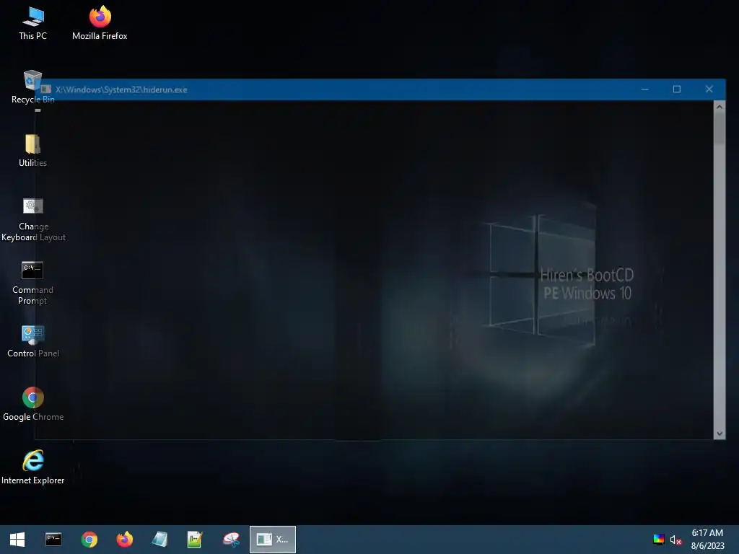The width and height of the screenshot is (739, 554).
Task: Open Google Chrome from the taskbar
Action: click(x=89, y=540)
